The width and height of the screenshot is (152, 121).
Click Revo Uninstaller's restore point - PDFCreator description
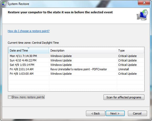tap(79, 69)
